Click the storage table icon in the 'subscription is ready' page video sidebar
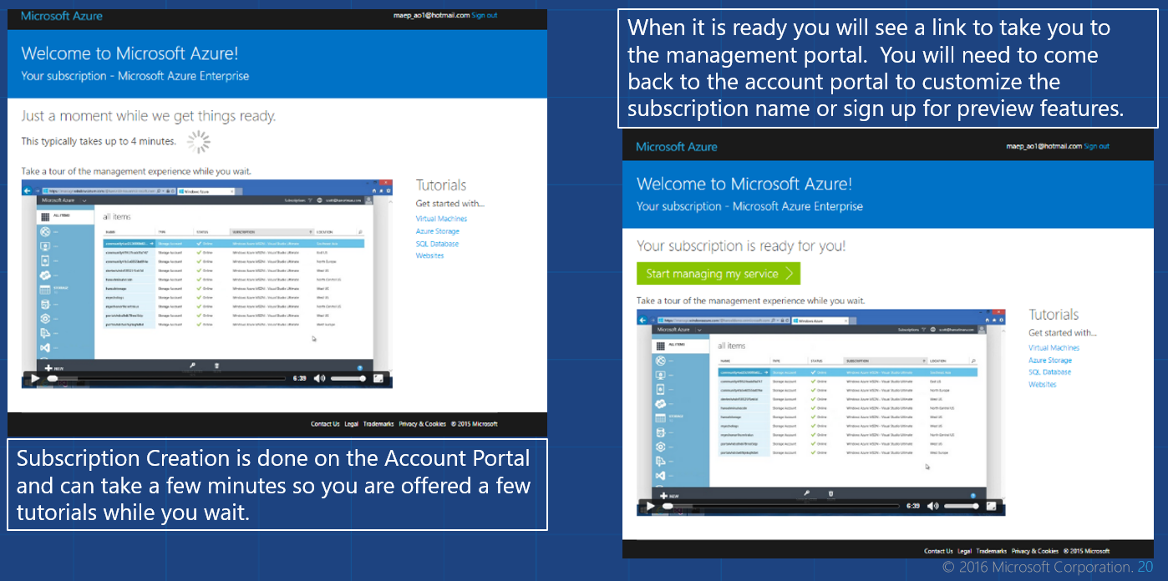1168x581 pixels. click(660, 417)
